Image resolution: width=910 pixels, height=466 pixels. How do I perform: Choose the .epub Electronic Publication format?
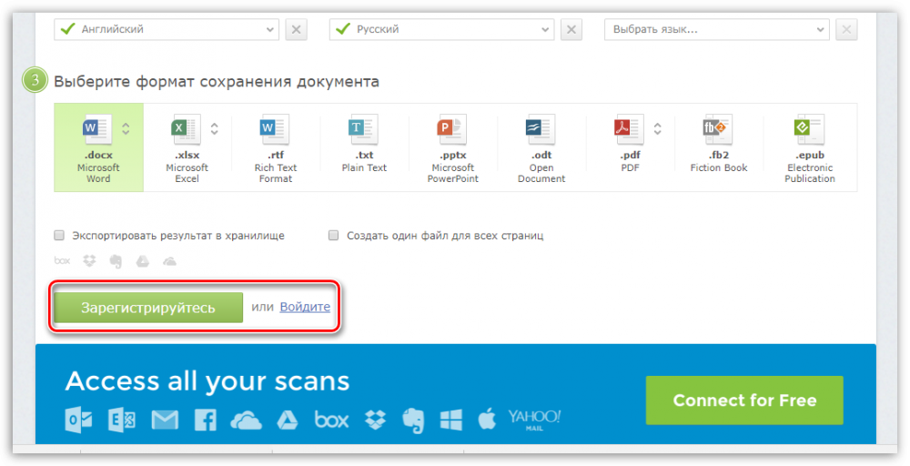pyautogui.click(x=809, y=146)
